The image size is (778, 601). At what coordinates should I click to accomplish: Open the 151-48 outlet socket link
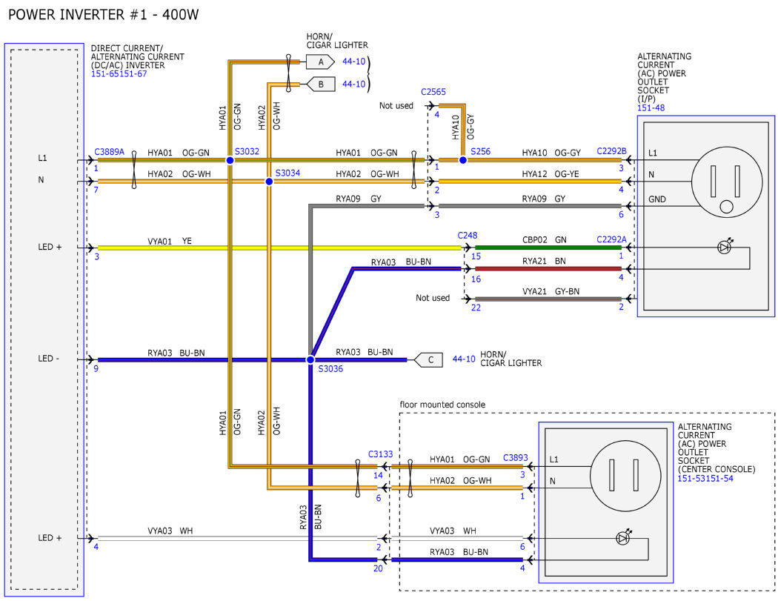coord(651,107)
